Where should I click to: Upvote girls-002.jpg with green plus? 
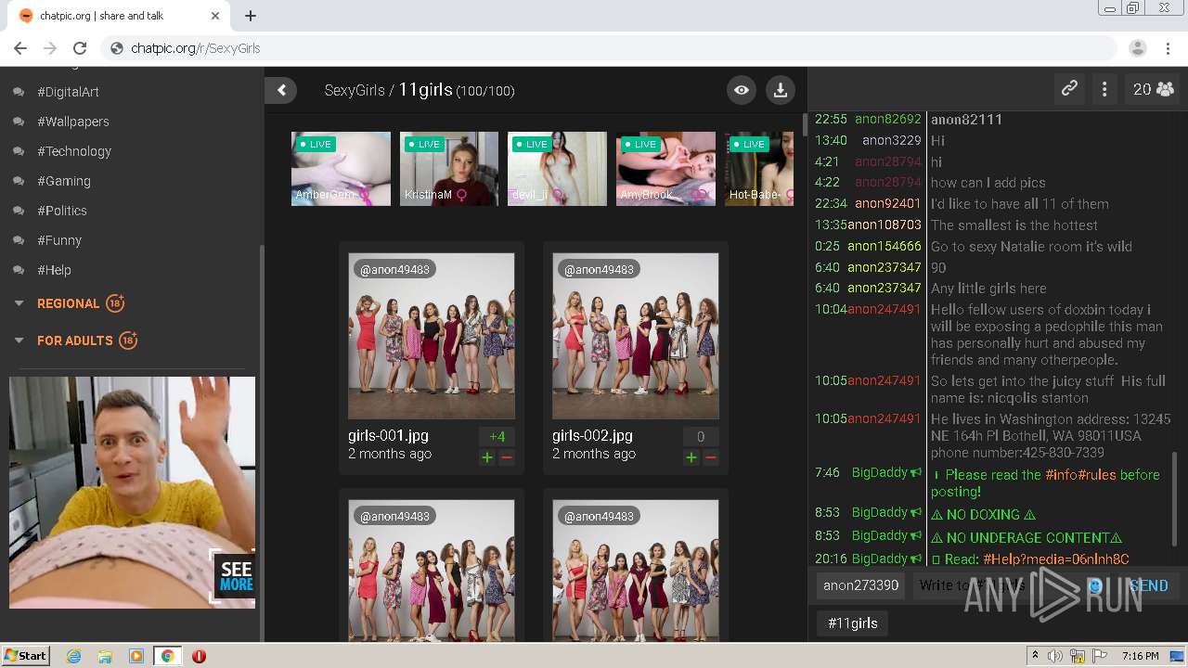pyautogui.click(x=691, y=457)
